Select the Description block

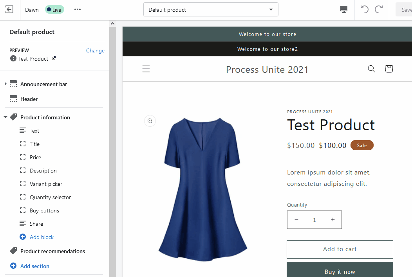pyautogui.click(x=43, y=171)
